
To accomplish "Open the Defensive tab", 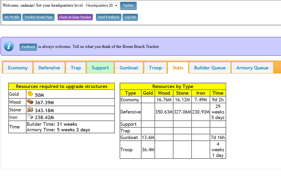I will [x=49, y=68].
